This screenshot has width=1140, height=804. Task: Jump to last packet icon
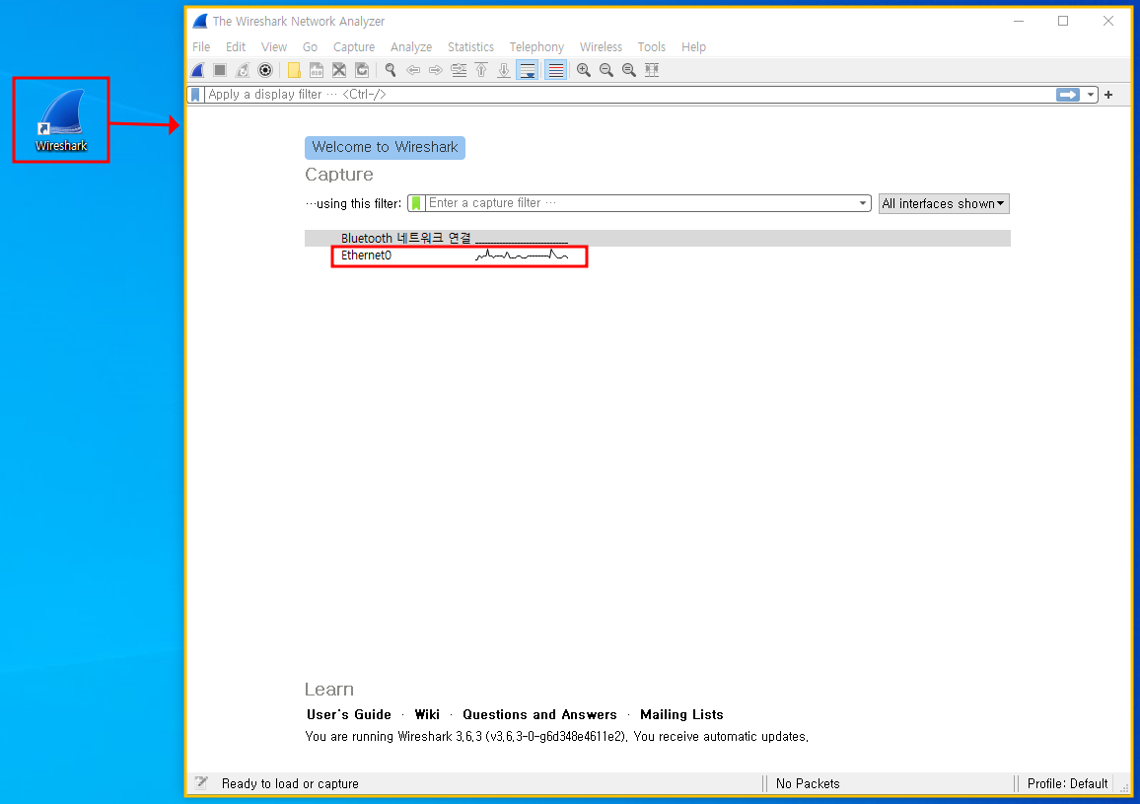504,71
